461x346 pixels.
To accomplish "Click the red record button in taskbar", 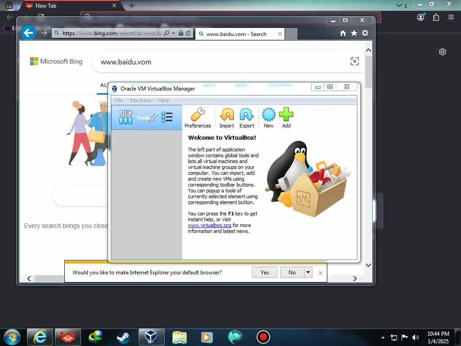I will (263, 337).
